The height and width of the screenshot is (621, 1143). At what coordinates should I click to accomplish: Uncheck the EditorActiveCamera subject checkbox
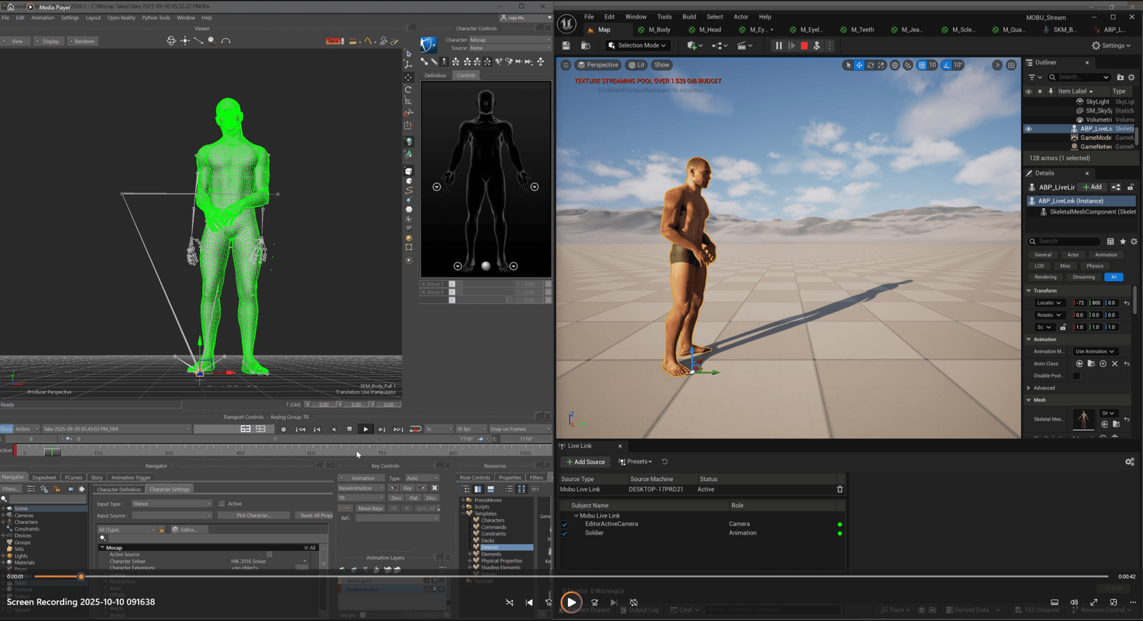point(564,524)
